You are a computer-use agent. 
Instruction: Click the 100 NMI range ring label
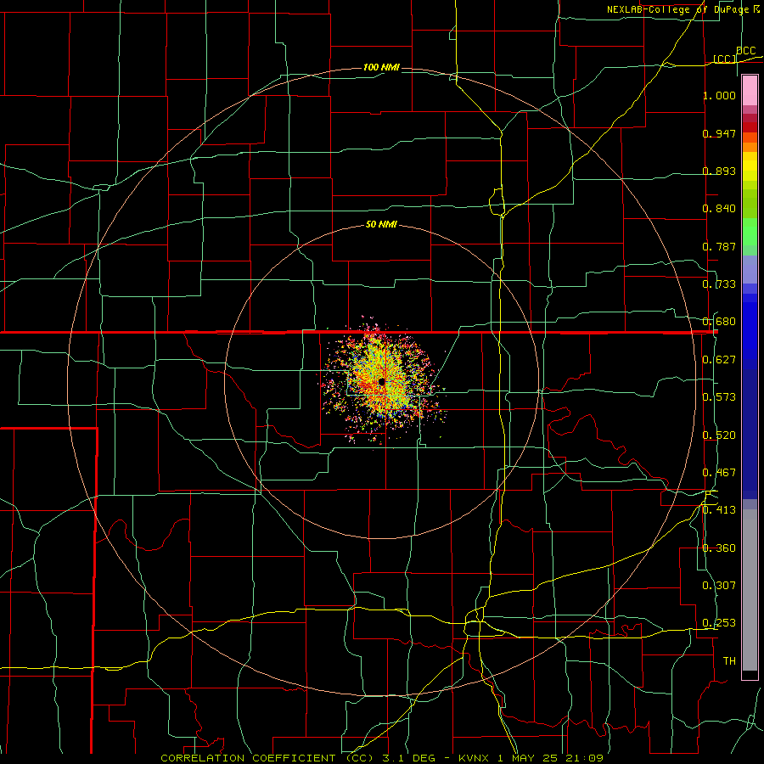tap(381, 67)
